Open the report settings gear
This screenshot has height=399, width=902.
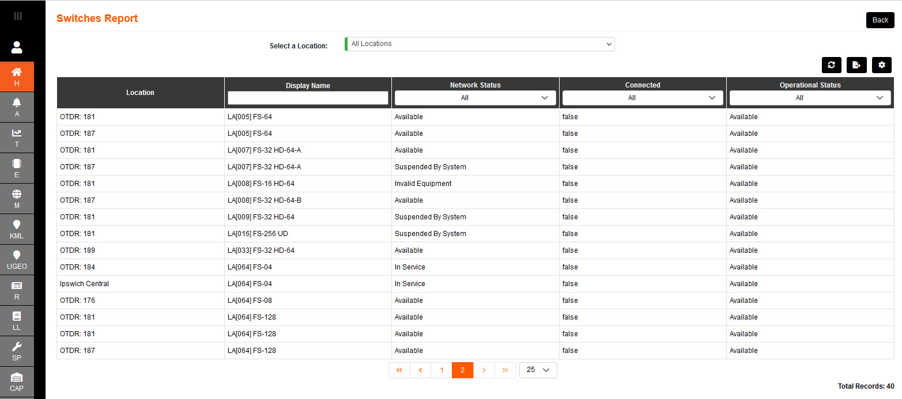tap(882, 65)
